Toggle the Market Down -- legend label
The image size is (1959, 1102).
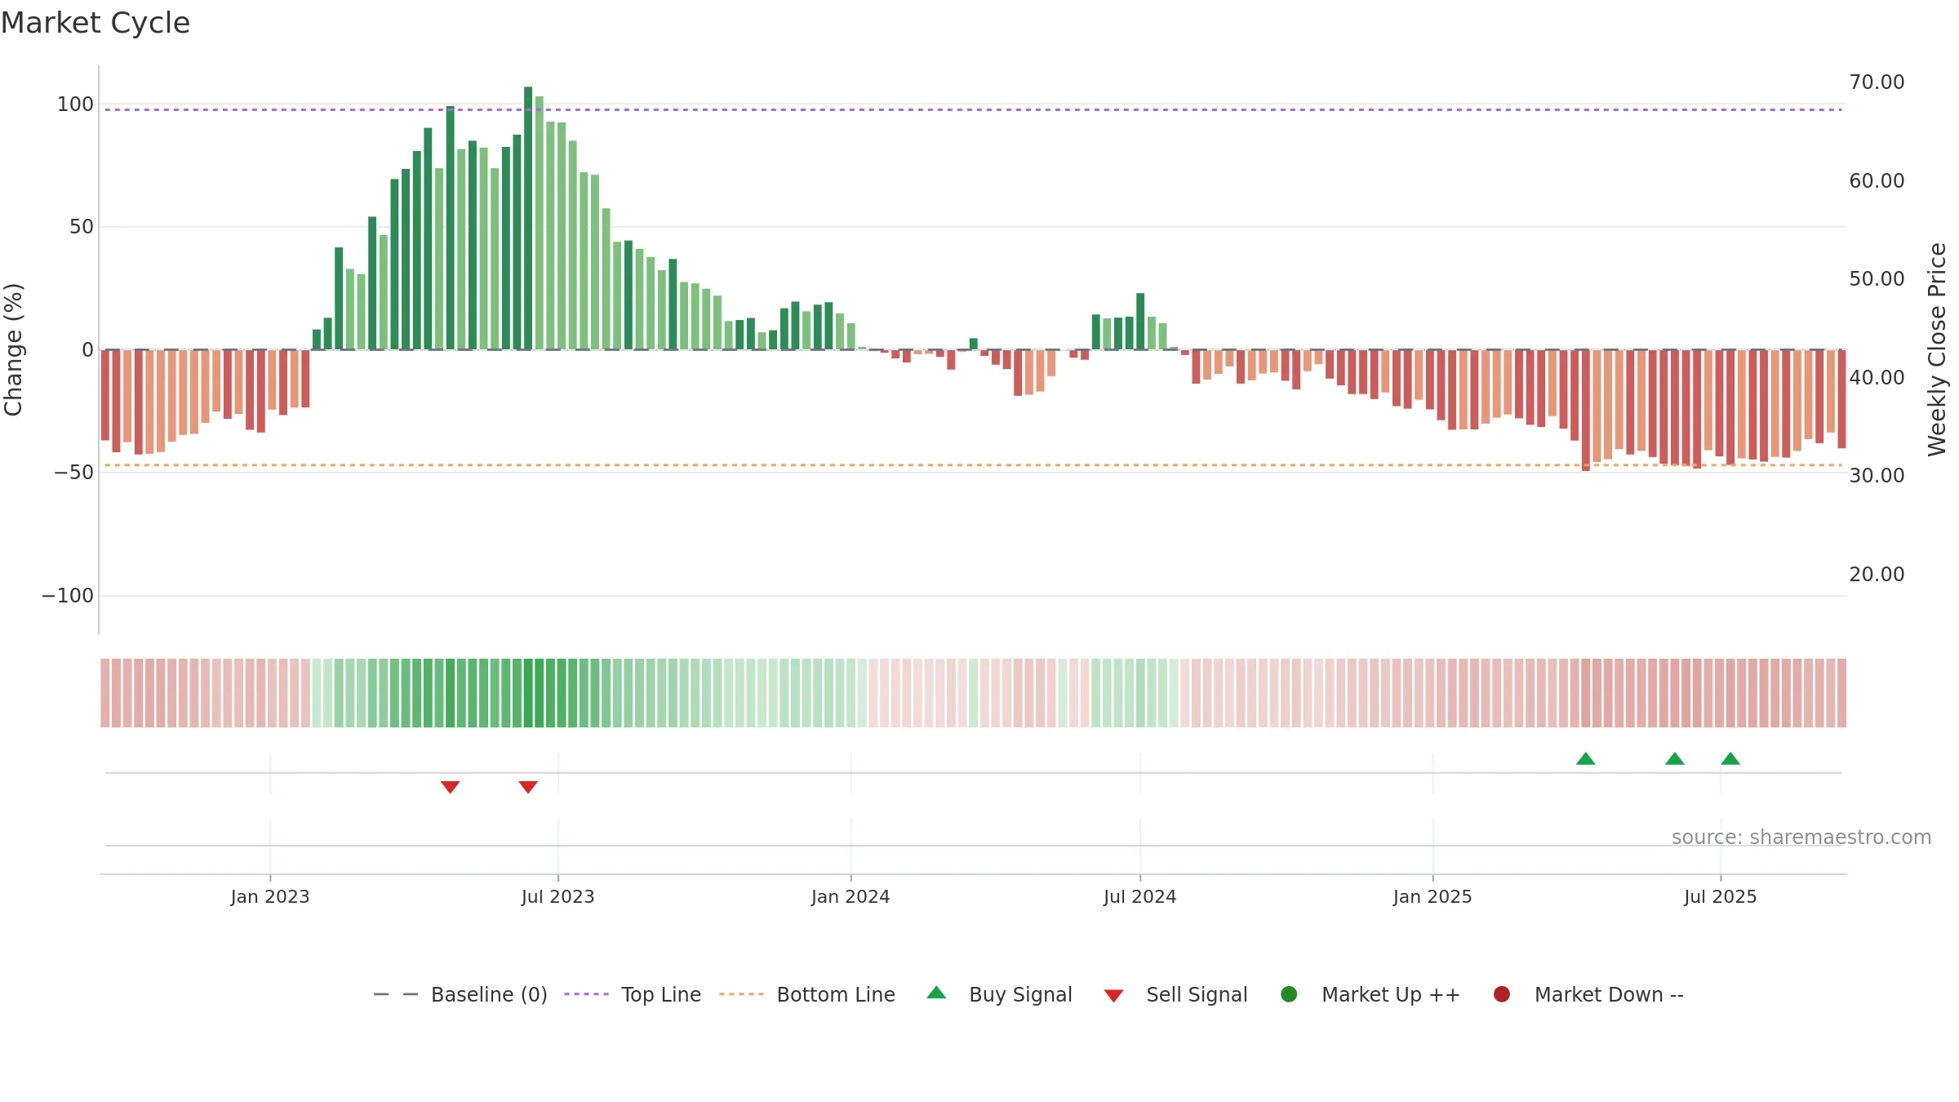tap(1609, 995)
